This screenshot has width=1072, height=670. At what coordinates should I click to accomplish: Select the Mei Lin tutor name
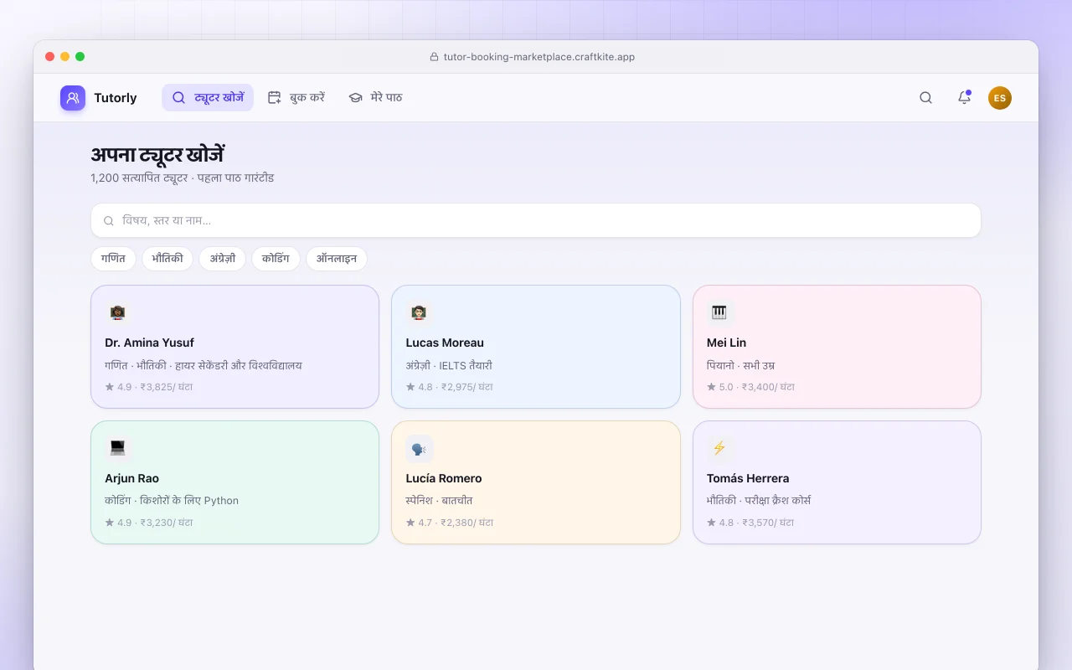(726, 343)
